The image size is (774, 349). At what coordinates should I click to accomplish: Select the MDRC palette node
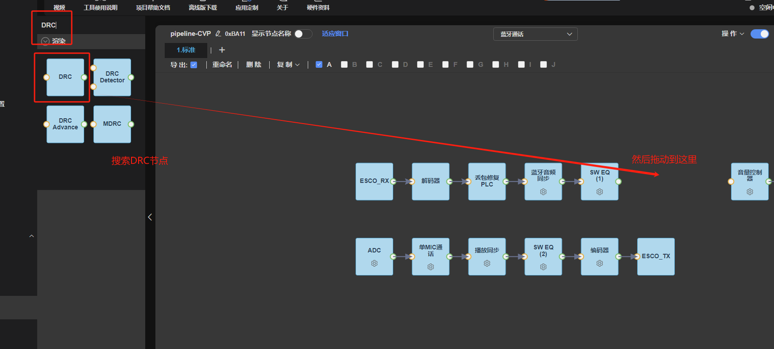(x=112, y=124)
